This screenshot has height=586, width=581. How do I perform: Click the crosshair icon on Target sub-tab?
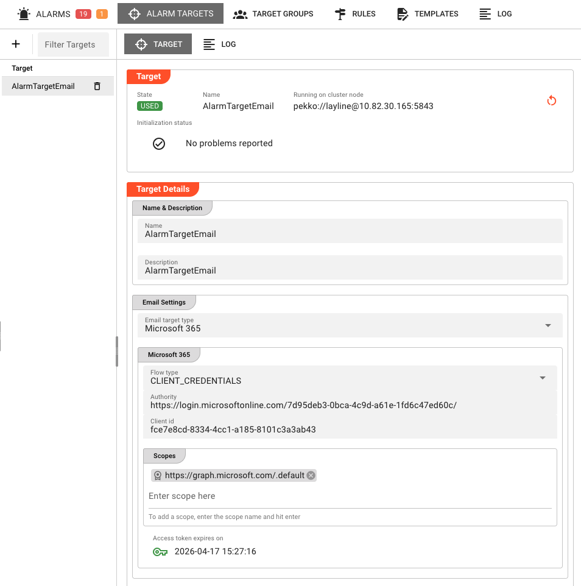141,44
